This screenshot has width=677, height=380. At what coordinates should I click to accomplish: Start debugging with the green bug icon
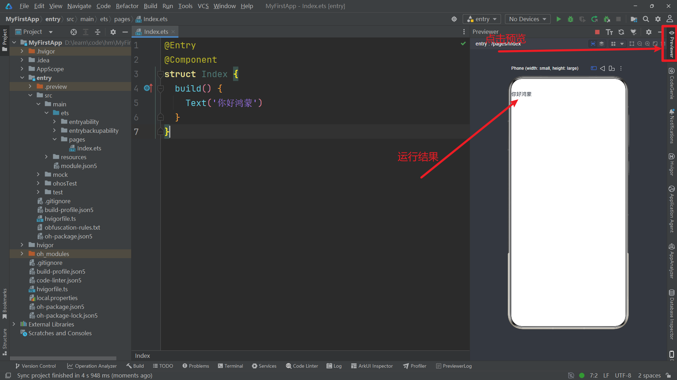point(571,19)
